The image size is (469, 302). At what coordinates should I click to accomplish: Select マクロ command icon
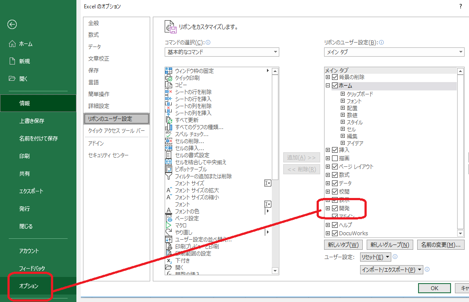click(169, 226)
